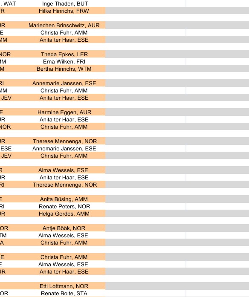
Task: Click the Renate Bolte, STA cell
Action: tap(64, 293)
